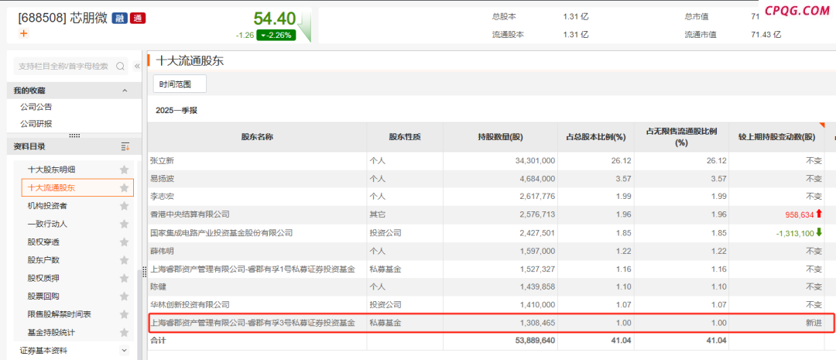Click the sort icon beside 资料目录
Screen dimensions: 836x360
(x=125, y=146)
